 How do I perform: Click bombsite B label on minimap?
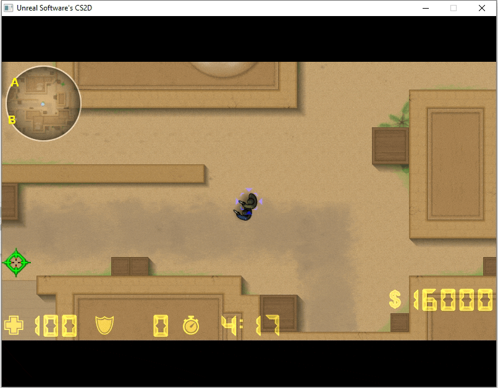12,120
